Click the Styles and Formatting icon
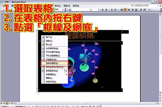The image size is (162, 107). [x=70, y=10]
